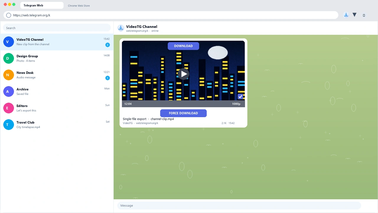The width and height of the screenshot is (378, 213).
Task: Click the unread badge on News Desk
Action: (107, 78)
